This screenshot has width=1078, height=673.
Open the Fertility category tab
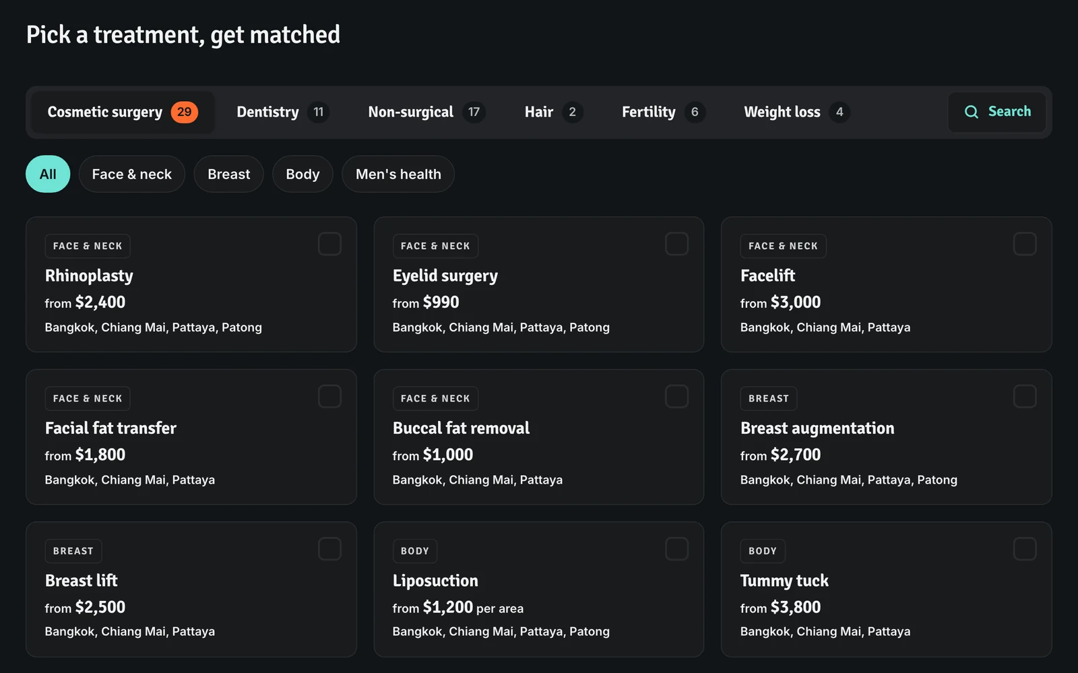(x=663, y=112)
